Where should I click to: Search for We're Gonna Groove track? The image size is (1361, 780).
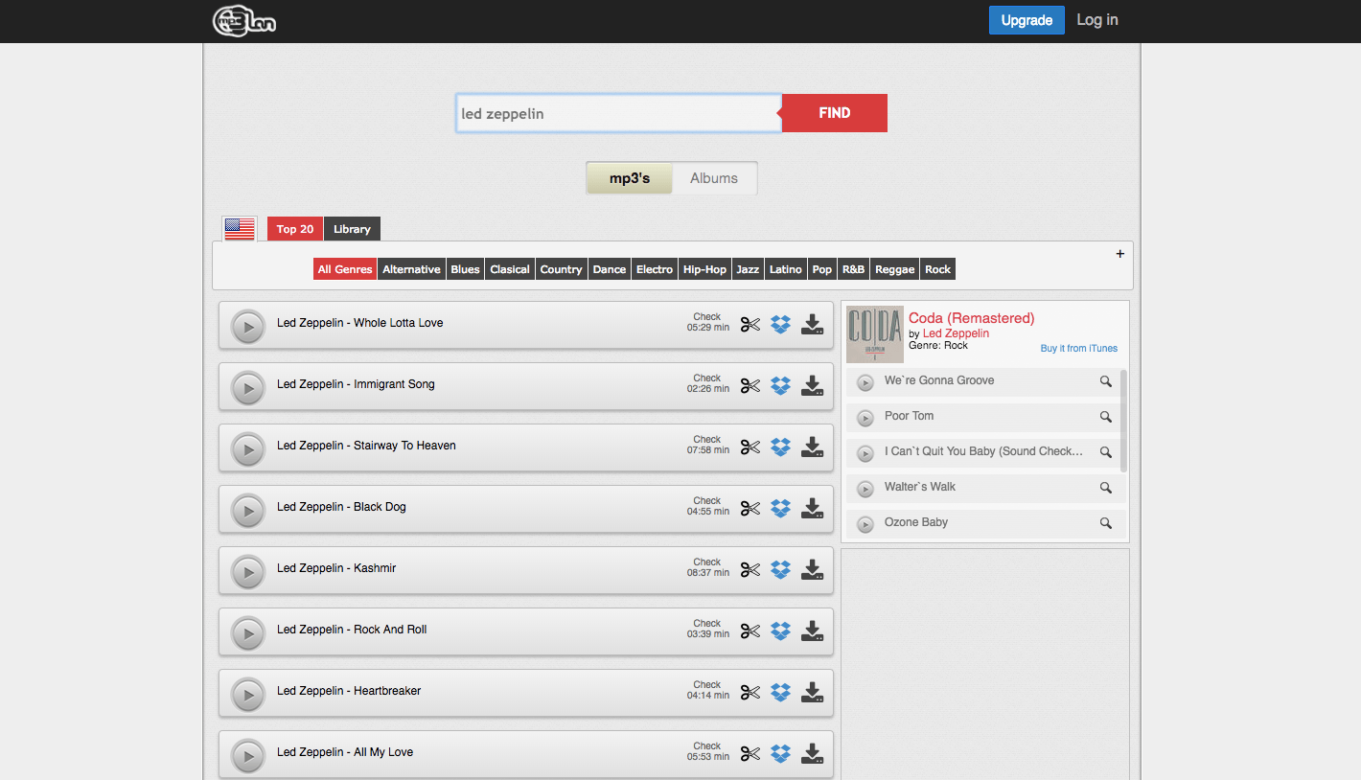coord(1106,381)
